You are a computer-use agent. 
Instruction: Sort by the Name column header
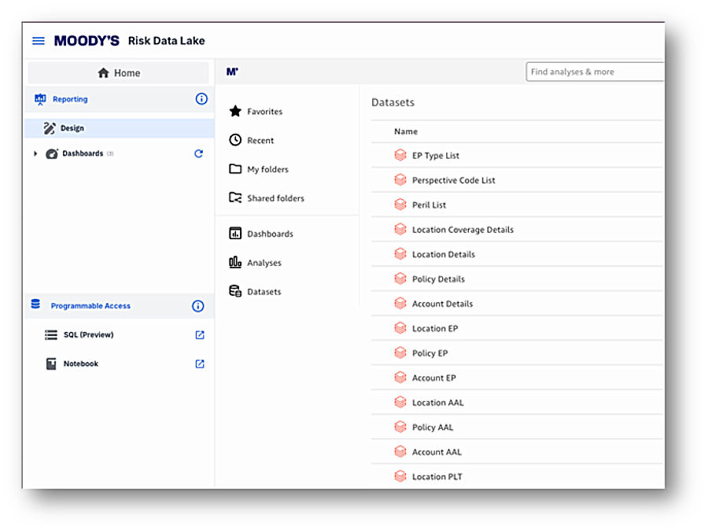coord(406,131)
